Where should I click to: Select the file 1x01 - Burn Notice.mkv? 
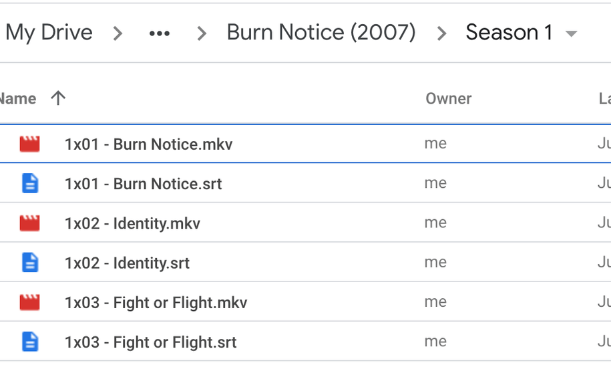pos(148,144)
